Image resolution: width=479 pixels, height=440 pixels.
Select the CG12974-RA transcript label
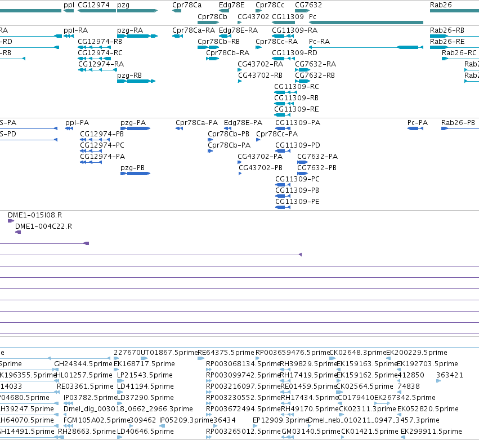pyautogui.click(x=101, y=64)
